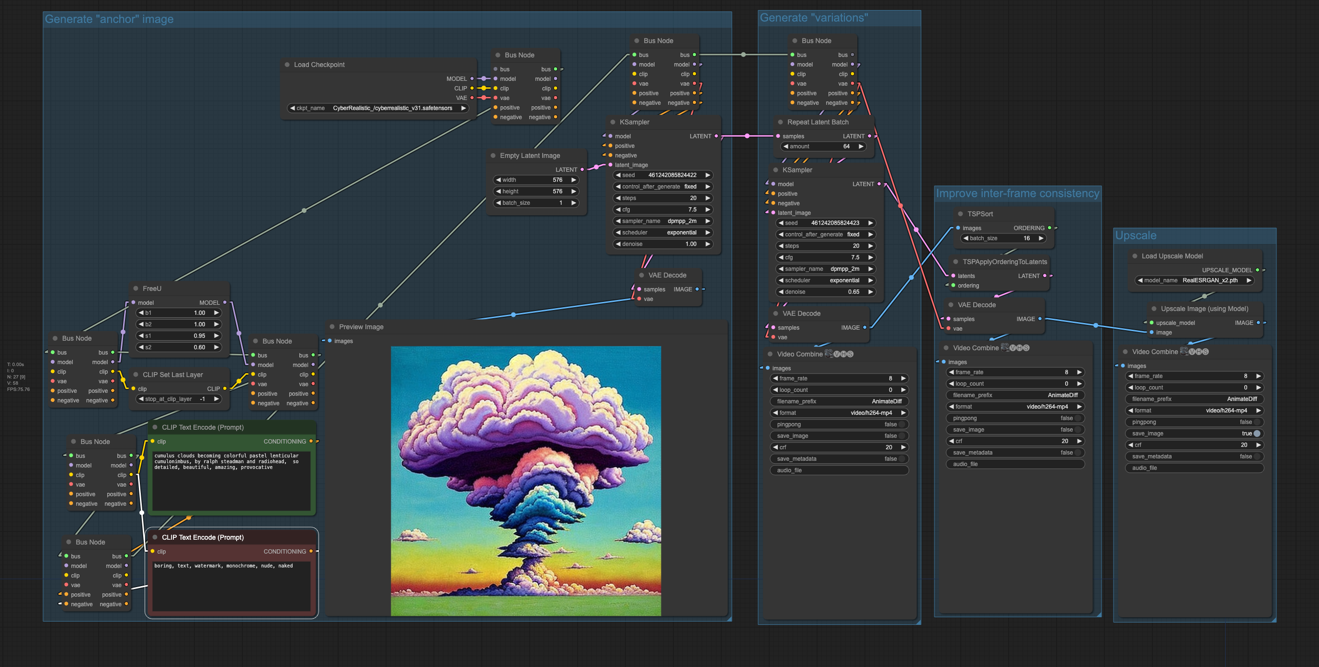Click the CLIP Set Last Layer collapse dot
The height and width of the screenshot is (667, 1319).
136,375
